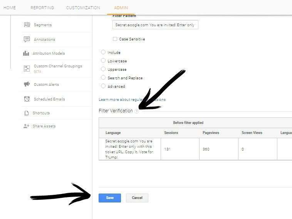Open Attribution Models in the sidebar
Viewport: 292px width, 219px height.
(x=49, y=53)
